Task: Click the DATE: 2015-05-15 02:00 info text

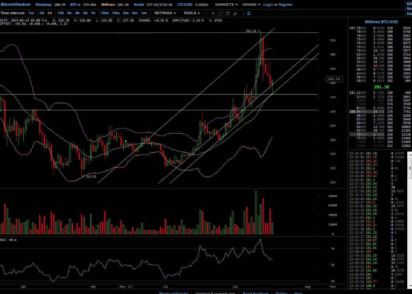Action: (24, 20)
